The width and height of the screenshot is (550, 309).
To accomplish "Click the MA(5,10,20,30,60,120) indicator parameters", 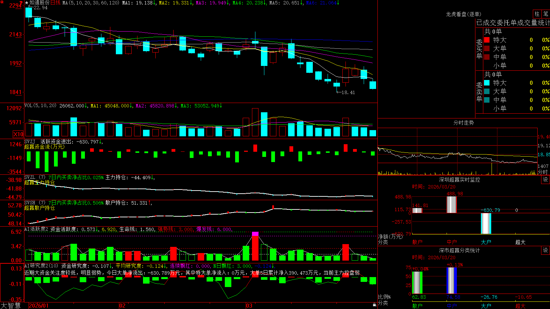I will click(x=91, y=3).
